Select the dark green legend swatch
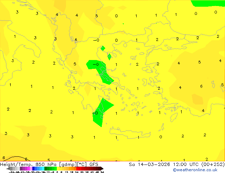 (45, 168)
